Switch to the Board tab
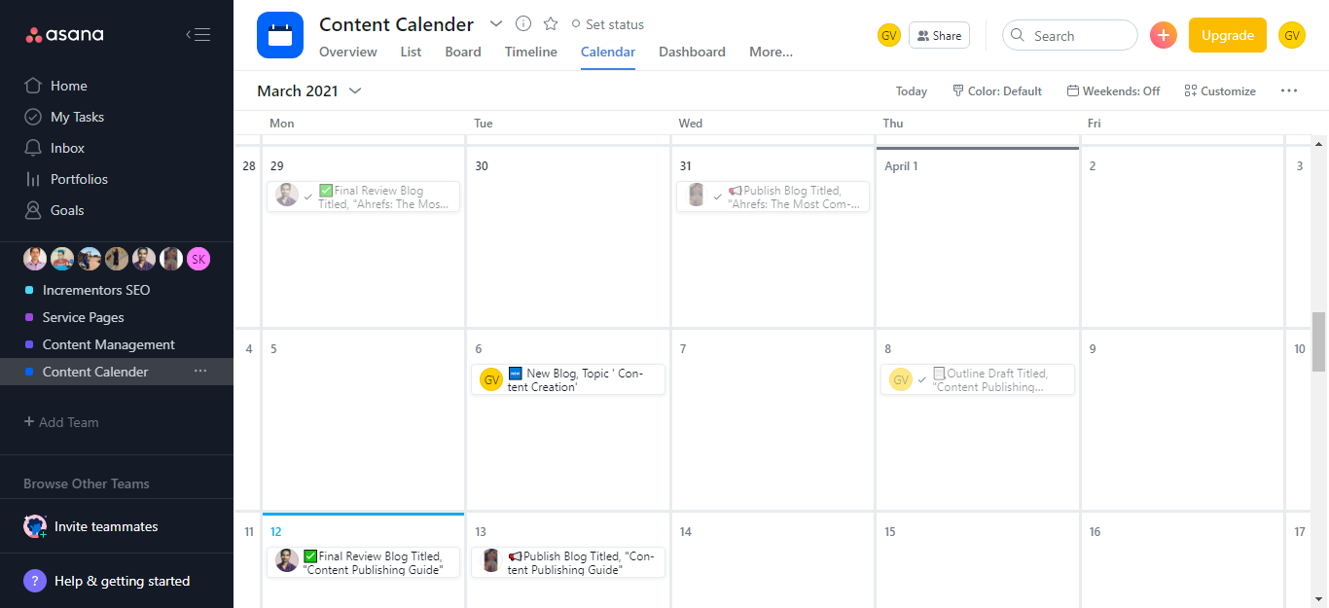The height and width of the screenshot is (608, 1329). [x=463, y=52]
